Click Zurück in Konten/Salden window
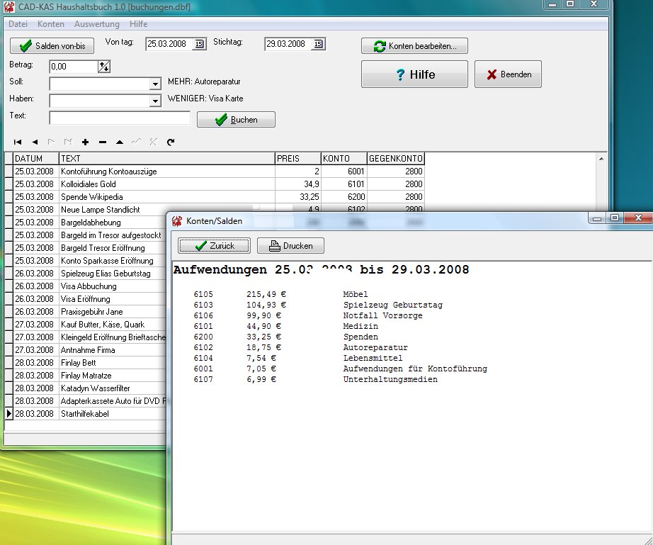 [214, 246]
